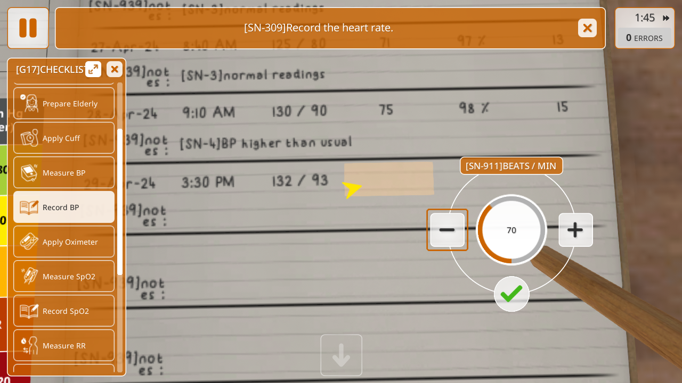Decrease heart rate with minus button
The image size is (682, 383).
[x=447, y=230]
